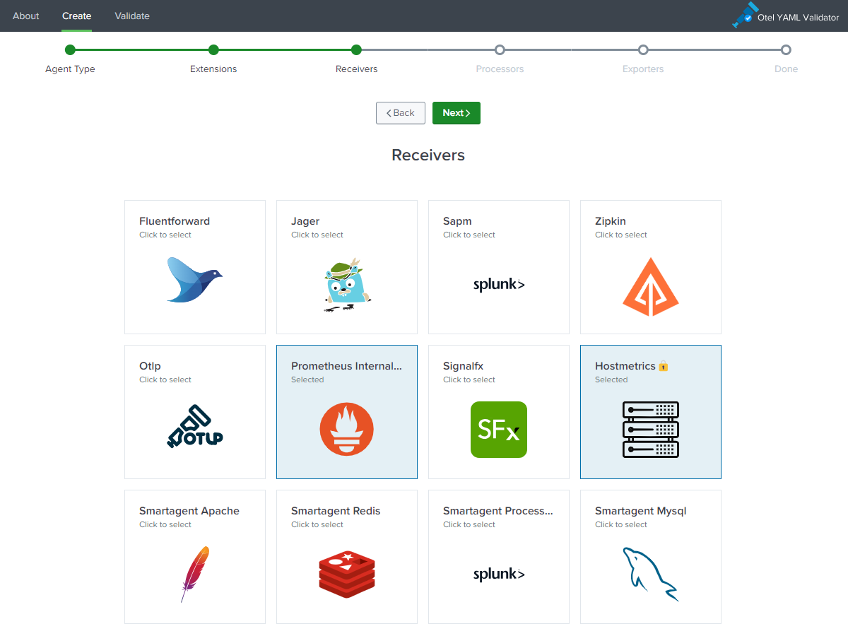
Task: Select the Sapm receiver card title
Action: pos(457,222)
